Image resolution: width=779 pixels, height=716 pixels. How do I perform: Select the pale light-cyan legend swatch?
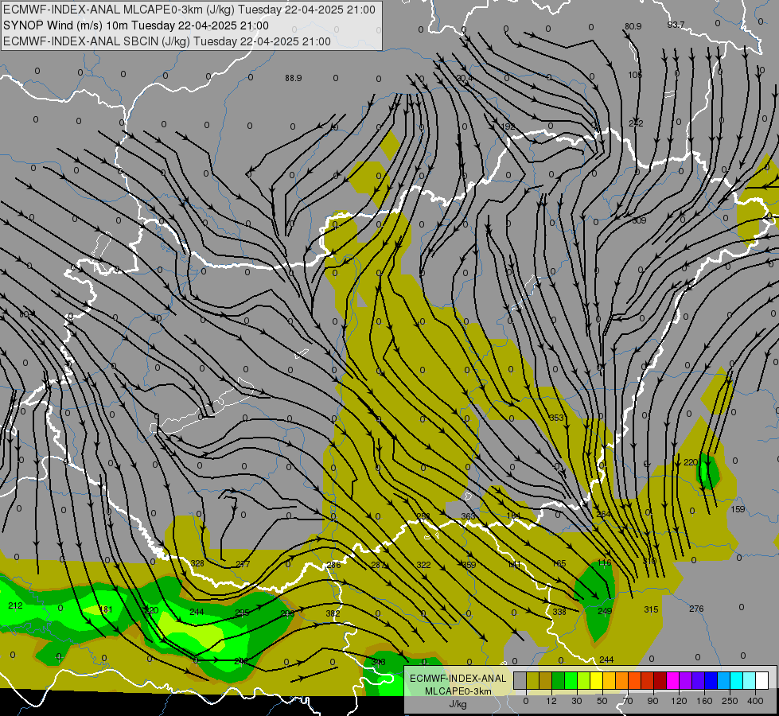(750, 680)
